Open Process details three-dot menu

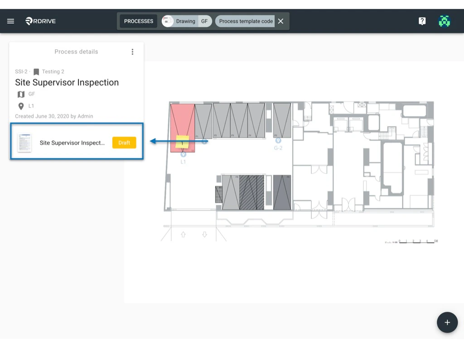132,52
